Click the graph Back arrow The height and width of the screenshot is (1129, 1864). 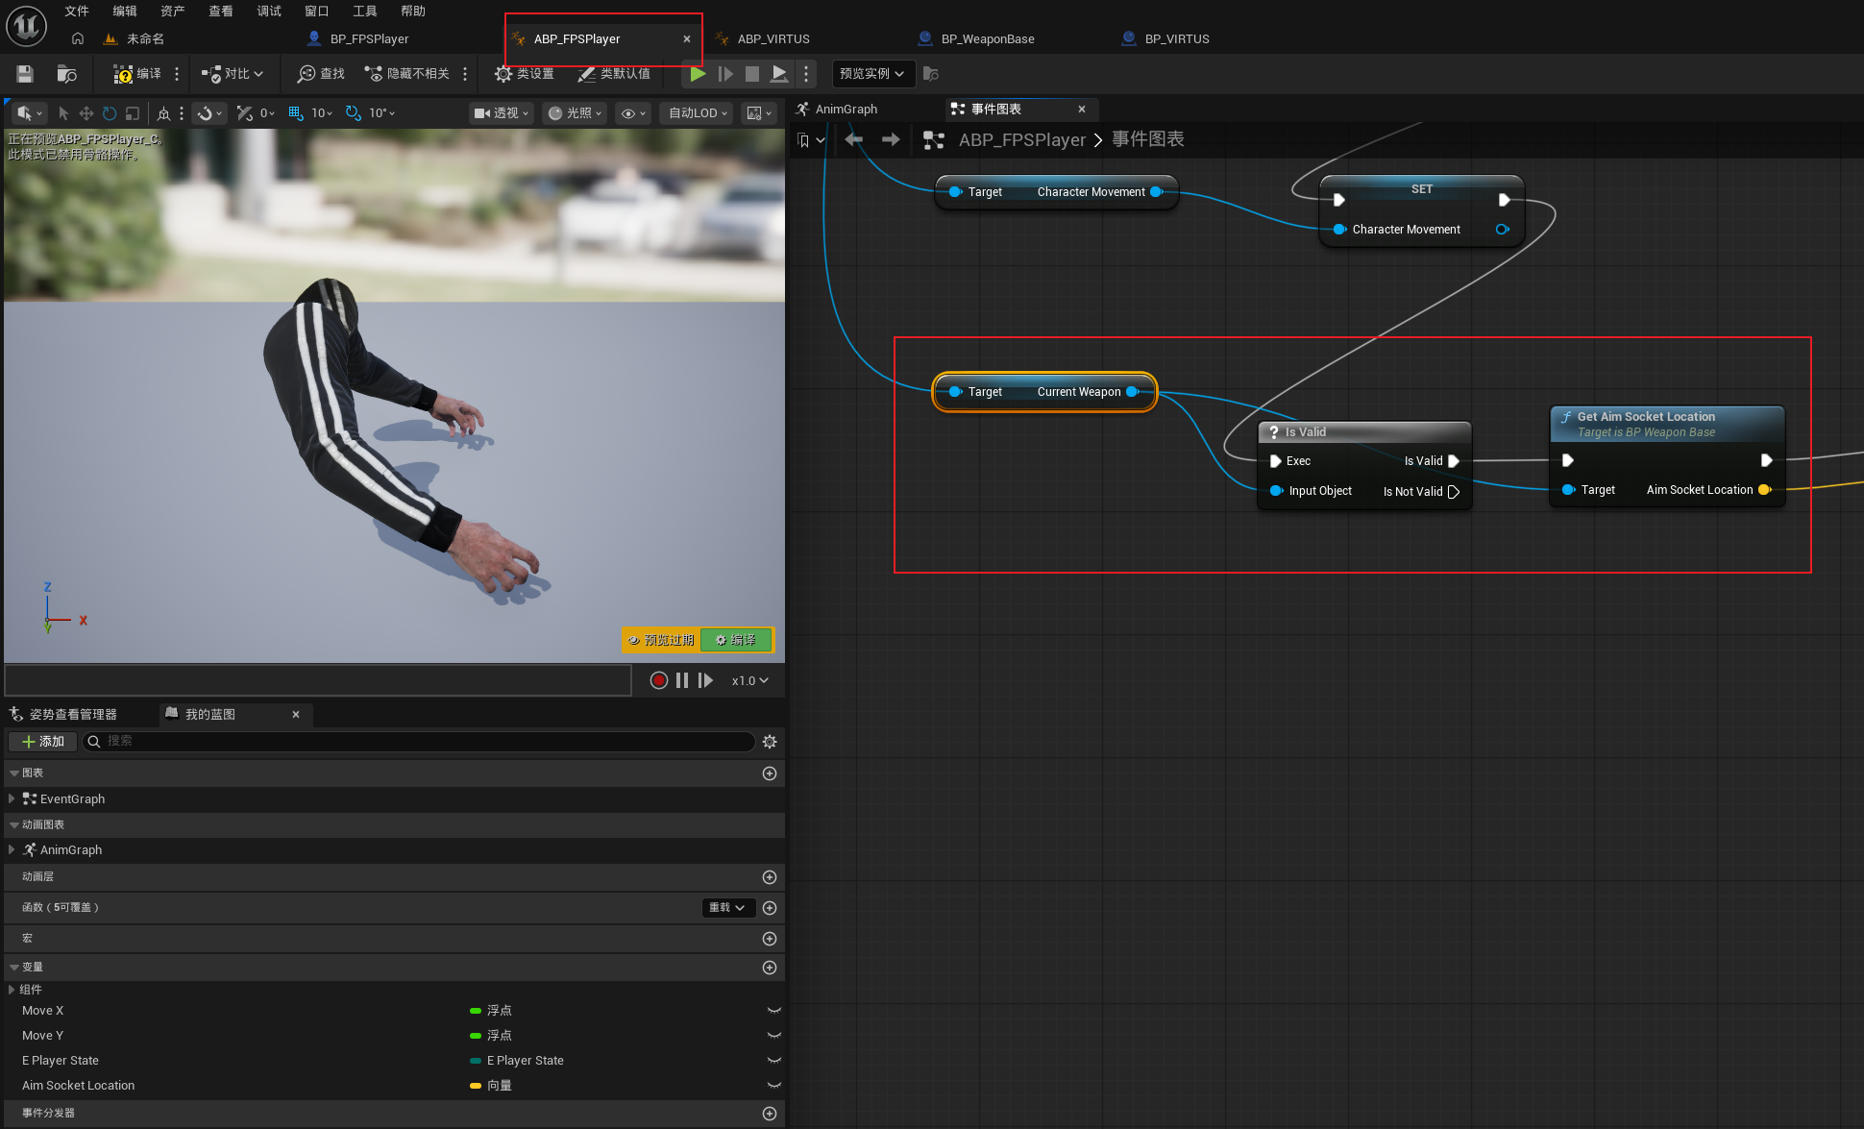coord(854,140)
